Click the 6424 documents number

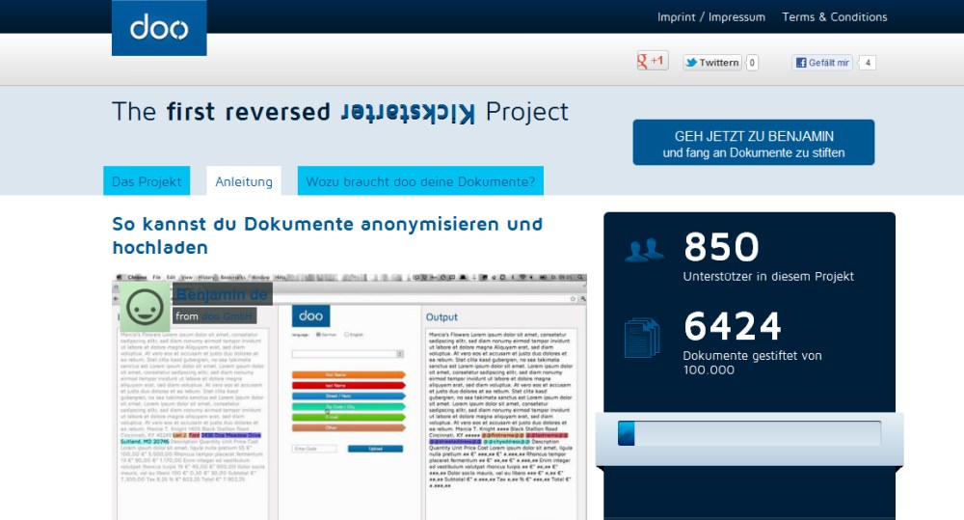click(733, 326)
